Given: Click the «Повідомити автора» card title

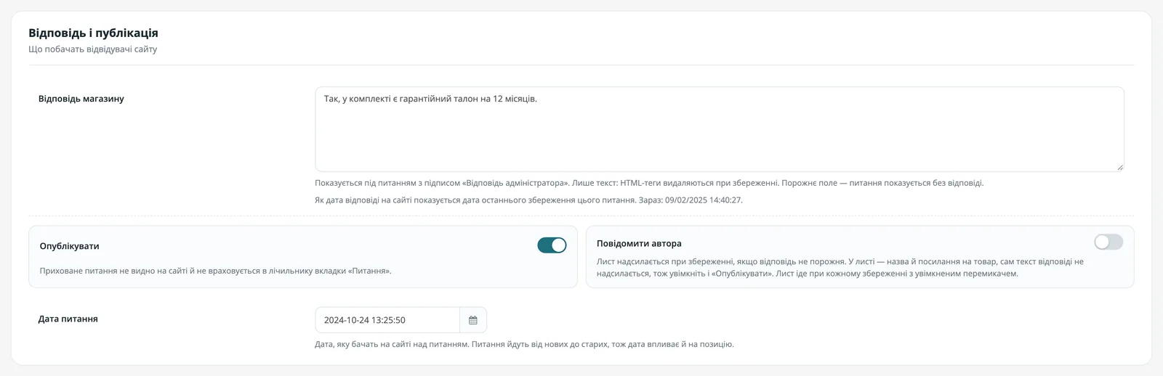Looking at the screenshot, I should (x=639, y=243).
